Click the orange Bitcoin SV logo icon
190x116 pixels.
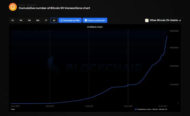(x=13, y=7)
